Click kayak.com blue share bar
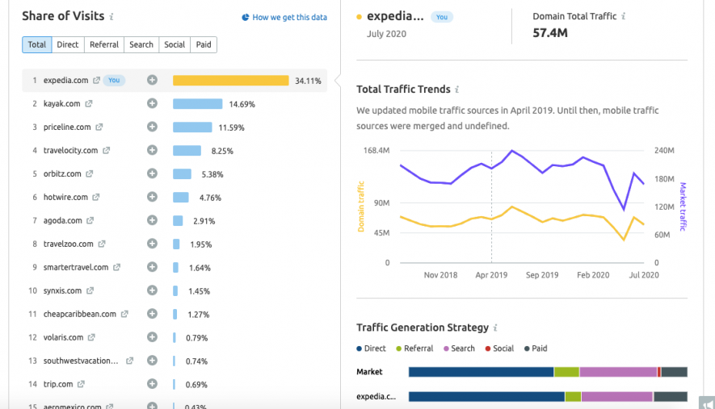 point(197,104)
